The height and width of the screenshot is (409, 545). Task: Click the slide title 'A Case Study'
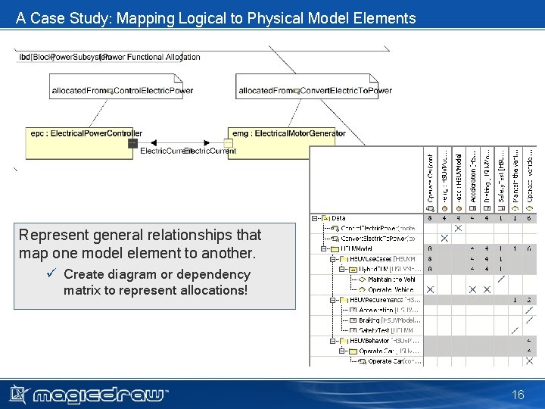pyautogui.click(x=216, y=18)
